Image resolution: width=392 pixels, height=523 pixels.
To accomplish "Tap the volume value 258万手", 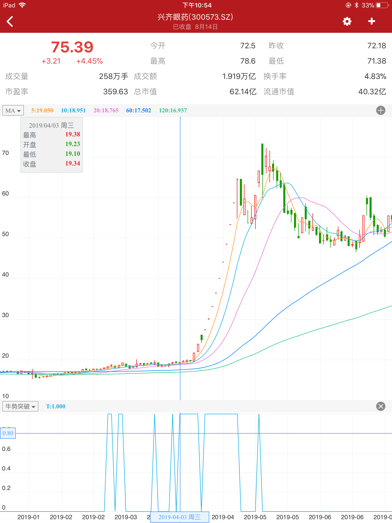I will tap(114, 76).
